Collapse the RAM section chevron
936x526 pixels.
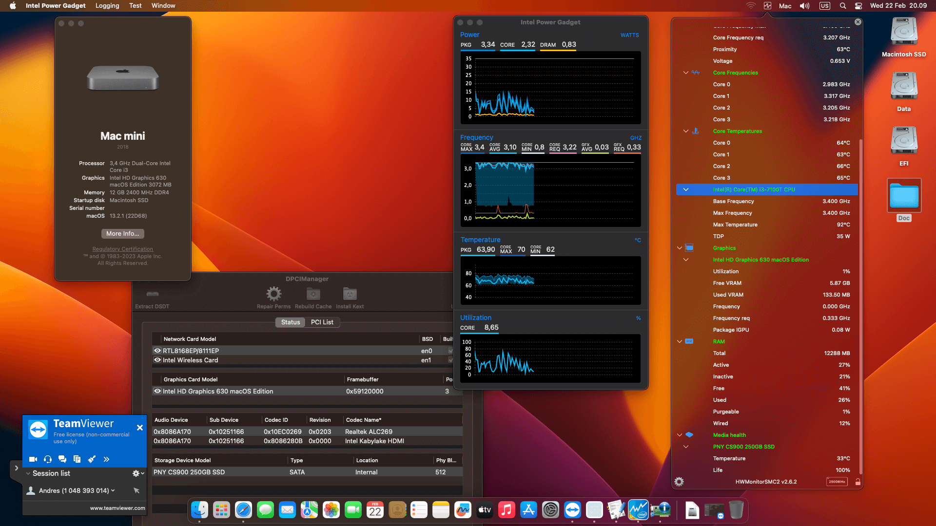(x=680, y=341)
